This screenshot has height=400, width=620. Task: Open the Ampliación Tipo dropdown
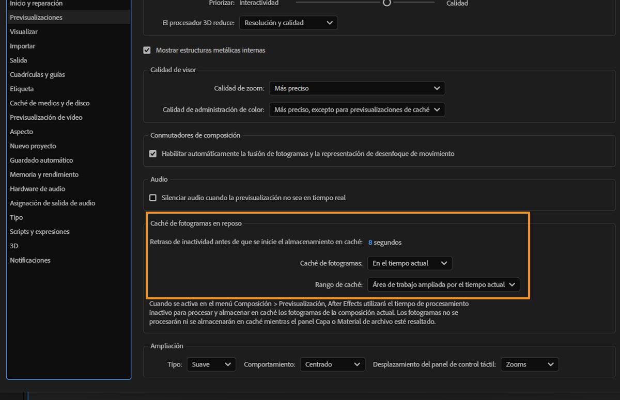[x=211, y=364]
